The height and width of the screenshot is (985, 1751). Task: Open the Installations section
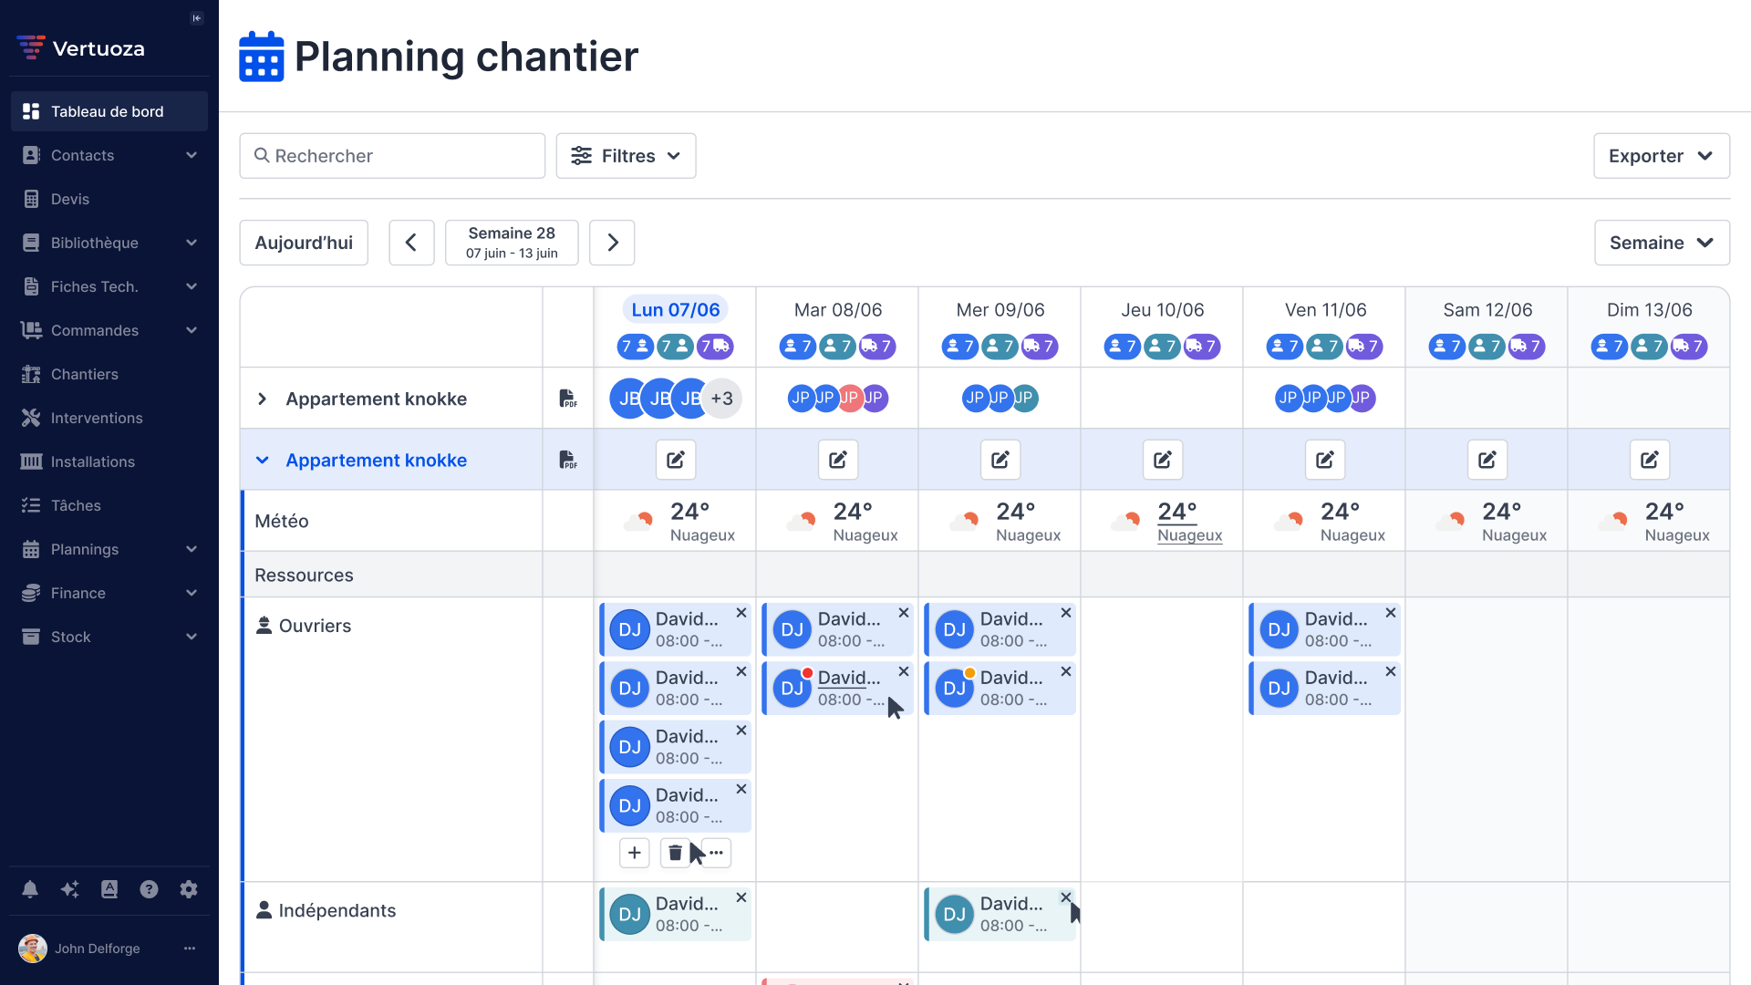(x=93, y=461)
